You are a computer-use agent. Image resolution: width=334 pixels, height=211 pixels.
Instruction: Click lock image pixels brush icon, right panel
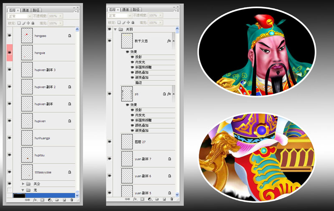click(124, 22)
